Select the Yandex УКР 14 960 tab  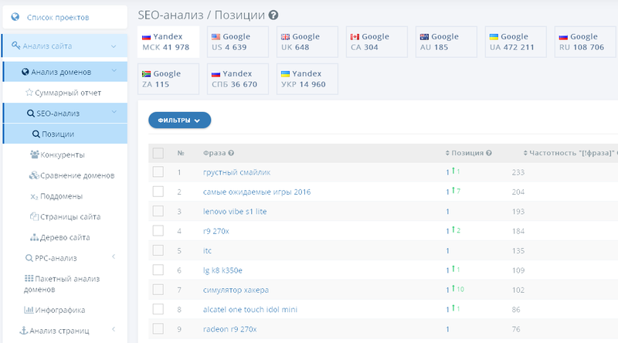[x=307, y=79]
